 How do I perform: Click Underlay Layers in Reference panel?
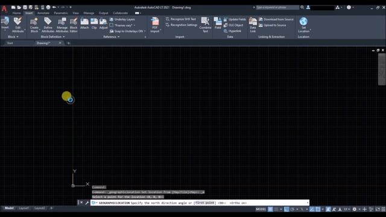click(x=122, y=19)
